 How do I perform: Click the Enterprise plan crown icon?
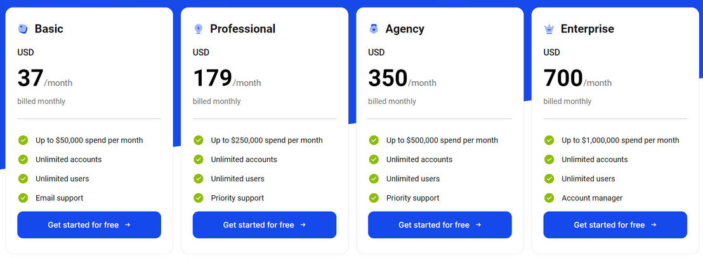point(549,29)
